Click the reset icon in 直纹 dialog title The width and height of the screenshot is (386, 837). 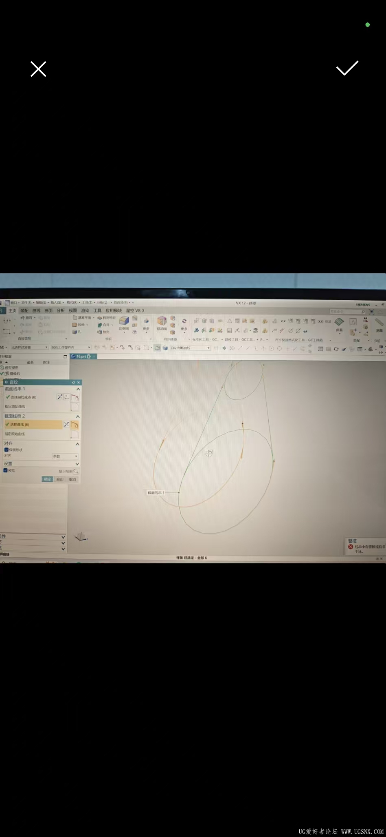(x=73, y=382)
